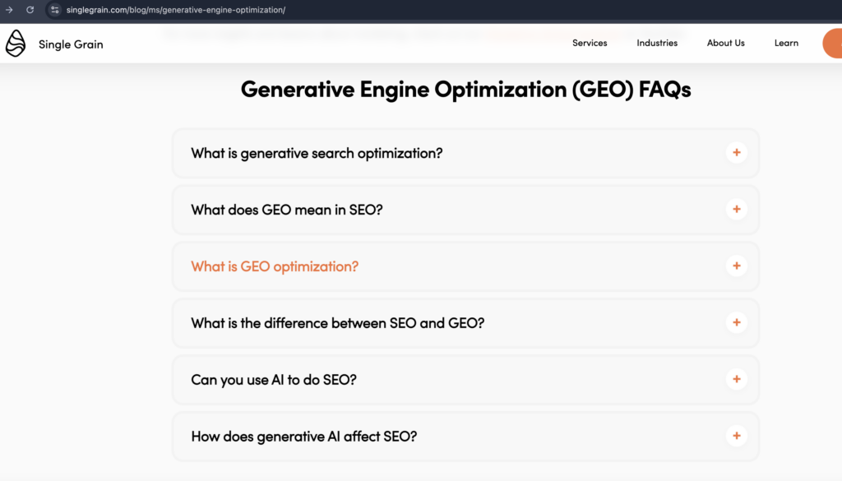Viewport: 842px width, 481px height.
Task: Expand SEO and GEO difference plus icon
Action: click(x=736, y=322)
